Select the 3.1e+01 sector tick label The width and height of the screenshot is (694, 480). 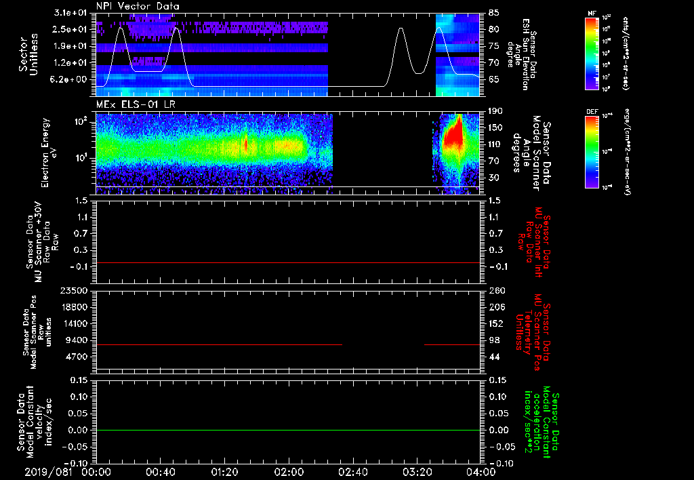point(70,13)
